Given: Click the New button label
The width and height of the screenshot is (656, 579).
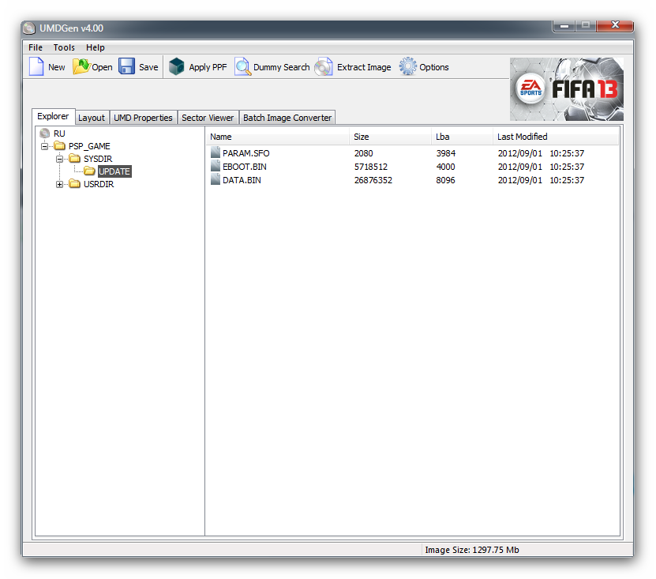Looking at the screenshot, I should 57,67.
